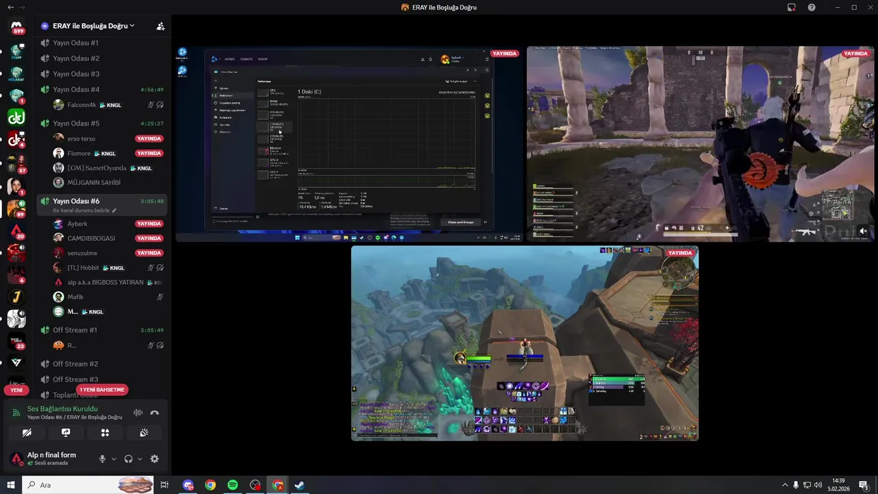Go back with the left arrow

[x=10, y=7]
